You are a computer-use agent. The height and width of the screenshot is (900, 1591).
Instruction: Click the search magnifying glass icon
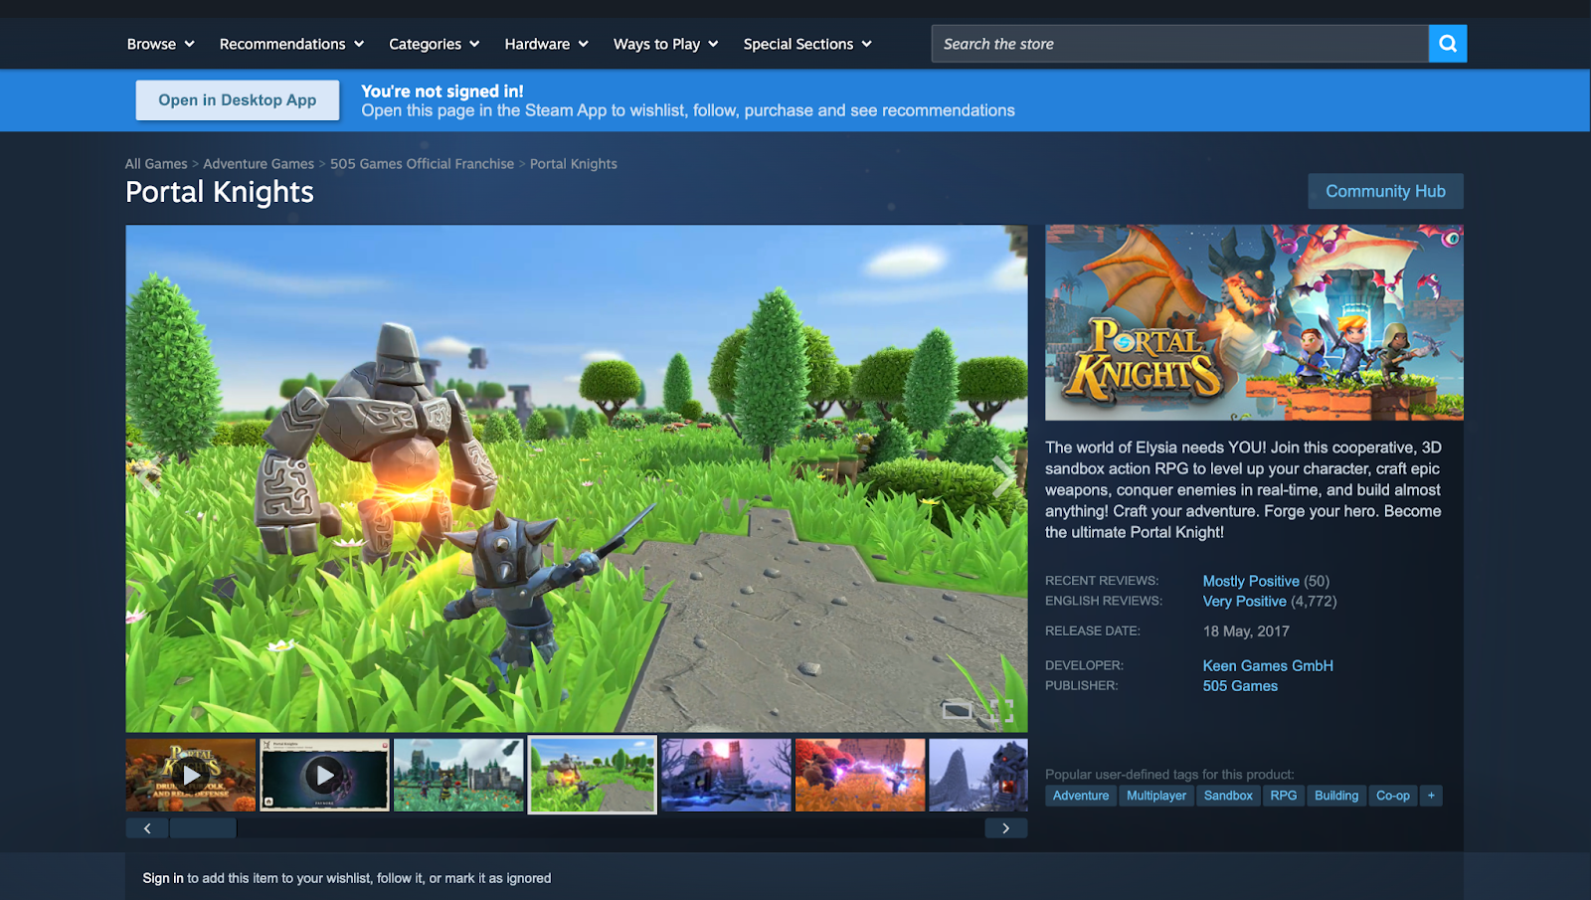[x=1448, y=43]
